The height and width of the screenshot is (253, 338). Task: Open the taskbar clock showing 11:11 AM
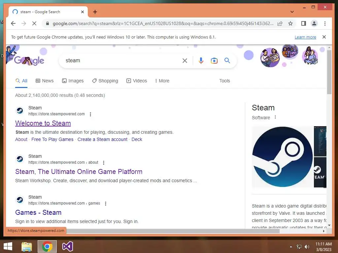pyautogui.click(x=323, y=247)
